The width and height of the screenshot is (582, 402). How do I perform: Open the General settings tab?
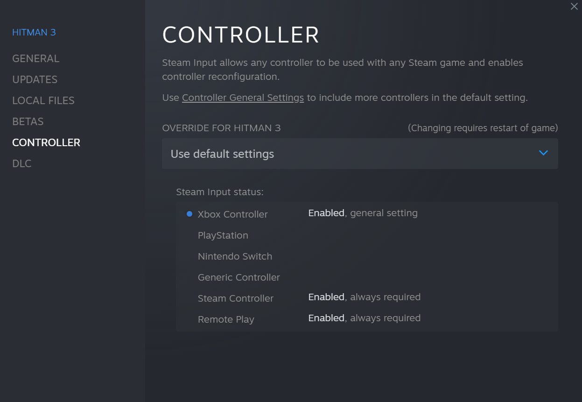tap(36, 58)
